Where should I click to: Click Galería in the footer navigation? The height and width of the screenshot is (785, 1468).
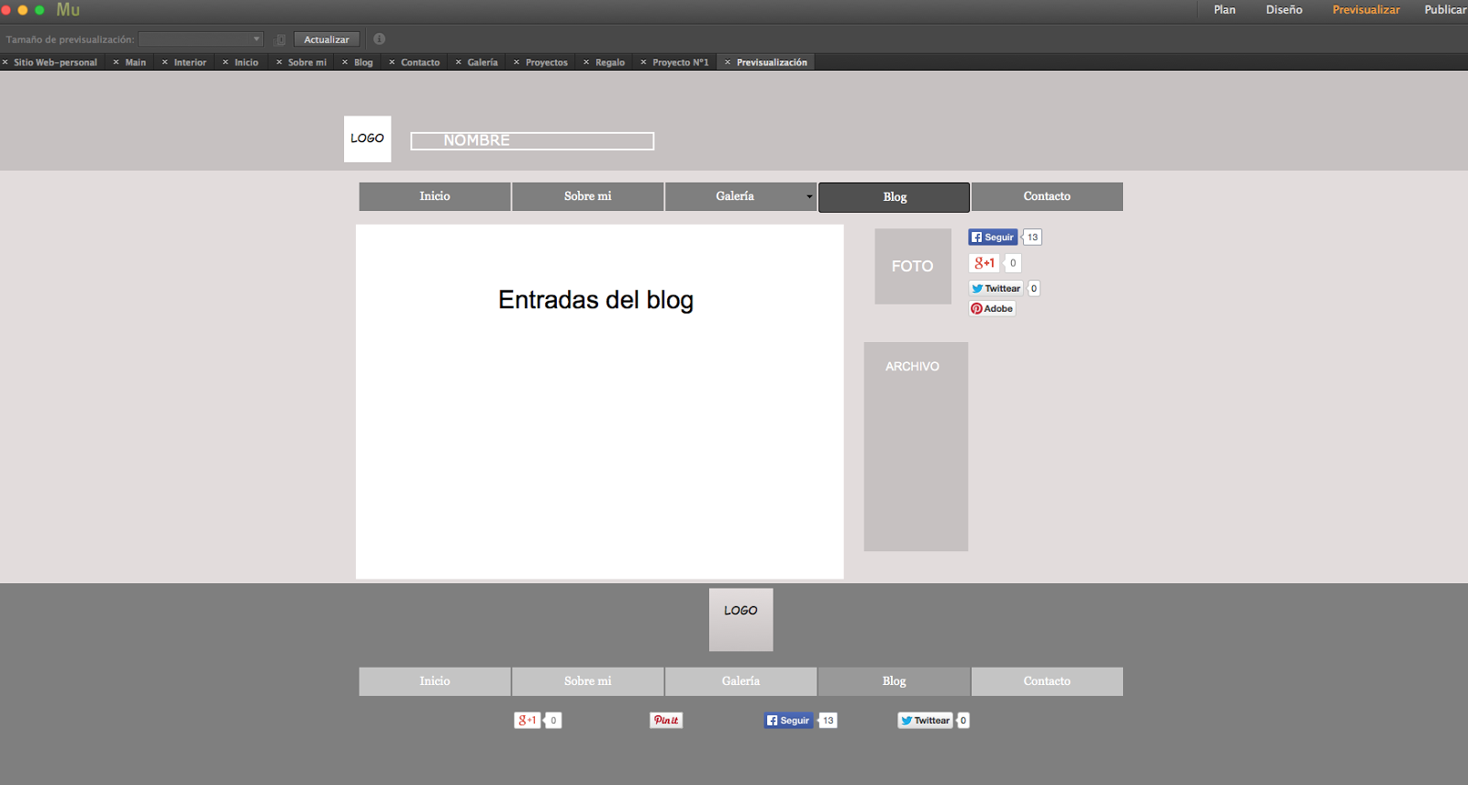pyautogui.click(x=740, y=681)
